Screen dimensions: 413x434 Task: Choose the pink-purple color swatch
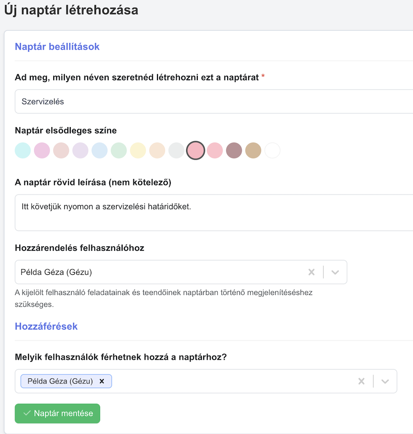coord(42,150)
